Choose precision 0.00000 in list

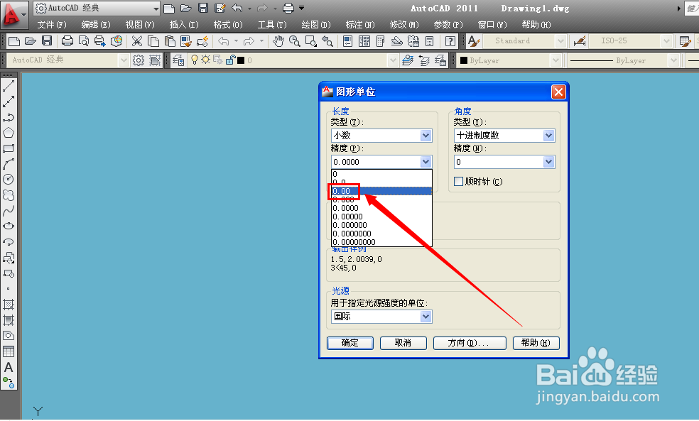(381, 217)
